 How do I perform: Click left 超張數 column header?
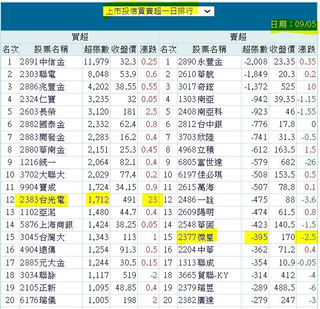point(96,49)
